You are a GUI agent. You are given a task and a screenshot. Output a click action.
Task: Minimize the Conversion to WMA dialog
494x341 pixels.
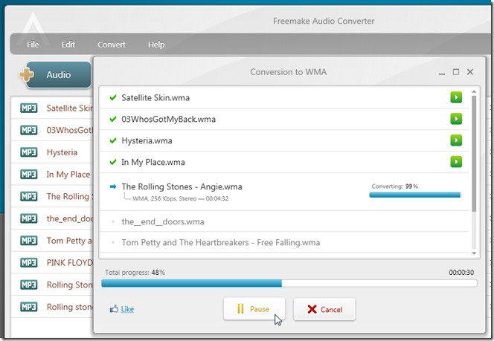[442, 72]
